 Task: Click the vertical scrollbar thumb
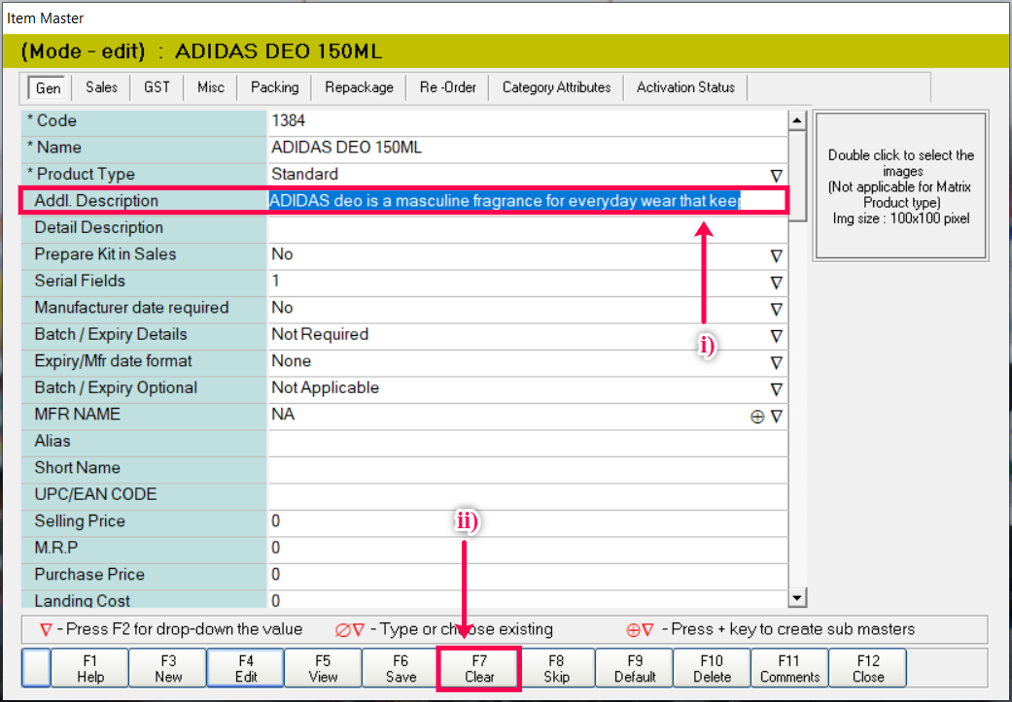pyautogui.click(x=797, y=176)
